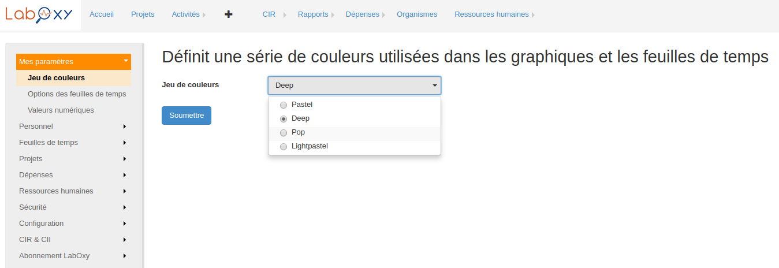This screenshot has height=268, width=779.
Task: Click the arrow next to Dépenses in navbar
Action: [x=383, y=15]
